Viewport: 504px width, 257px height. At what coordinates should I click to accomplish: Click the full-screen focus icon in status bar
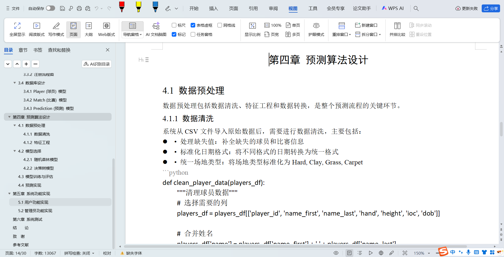[x=405, y=253]
